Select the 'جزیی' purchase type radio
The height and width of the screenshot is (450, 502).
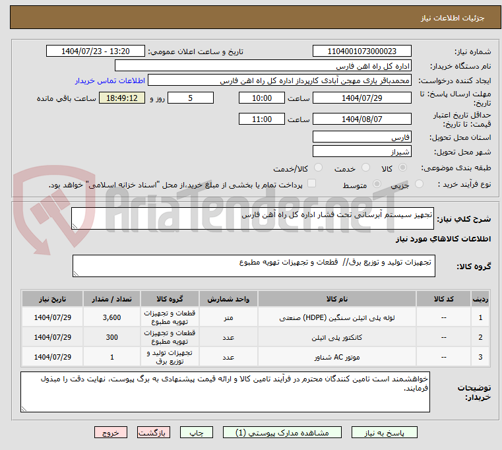coord(419,184)
